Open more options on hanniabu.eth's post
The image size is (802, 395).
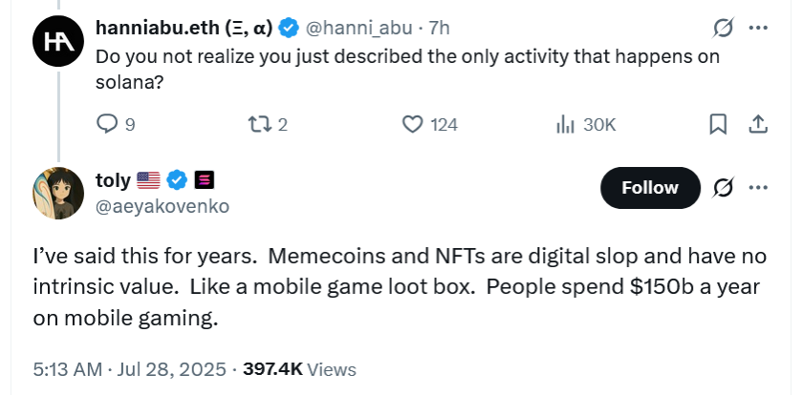[758, 29]
